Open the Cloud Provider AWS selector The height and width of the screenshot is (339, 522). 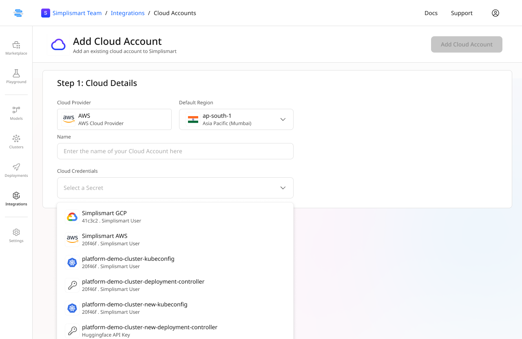(x=114, y=119)
